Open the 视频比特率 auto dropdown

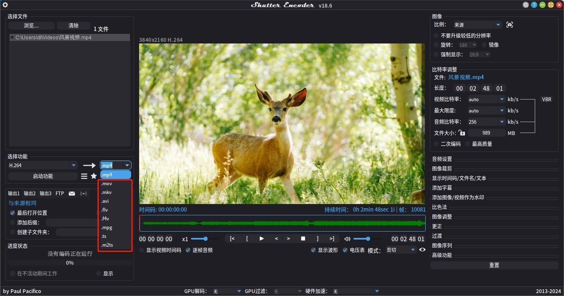(502, 100)
